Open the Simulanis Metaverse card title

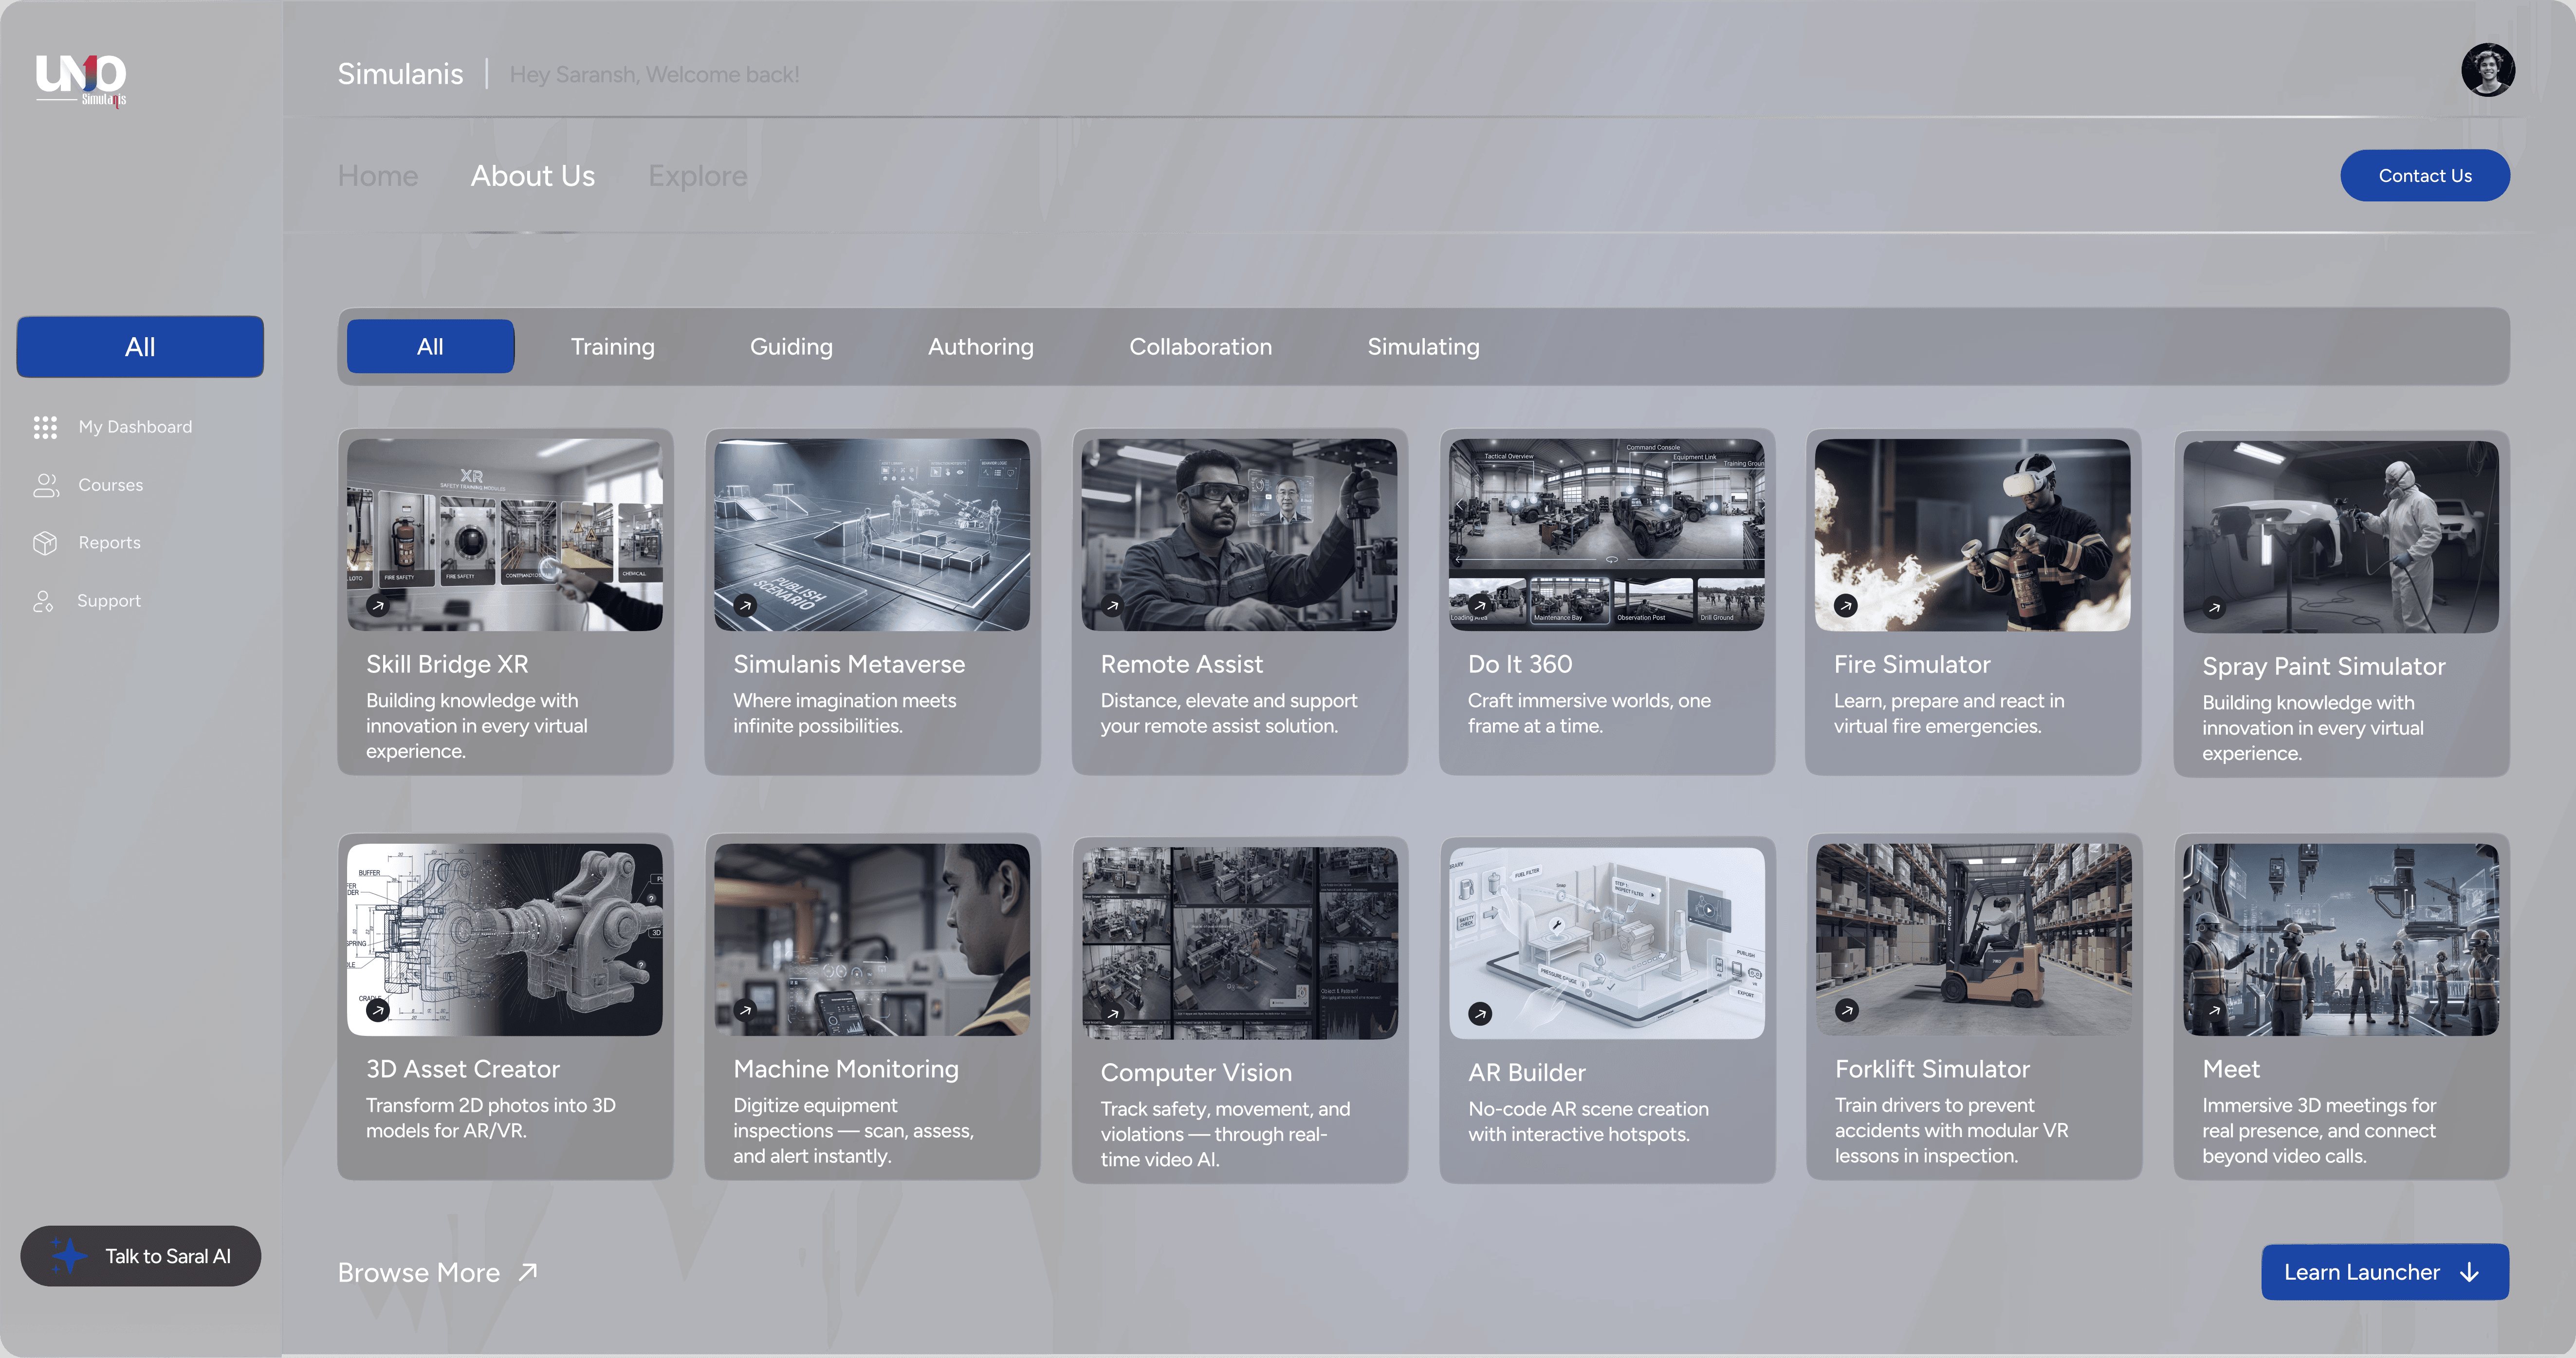pyautogui.click(x=849, y=665)
